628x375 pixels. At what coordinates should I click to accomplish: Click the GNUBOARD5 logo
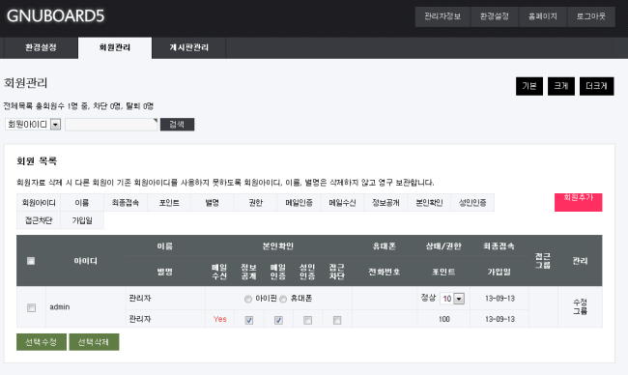coord(55,16)
